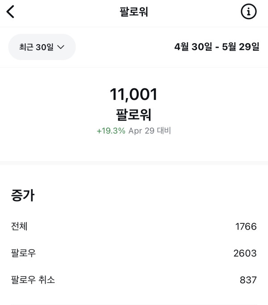Click the 4월 30일 start date
Screen dimensions: 268x305
pos(193,46)
